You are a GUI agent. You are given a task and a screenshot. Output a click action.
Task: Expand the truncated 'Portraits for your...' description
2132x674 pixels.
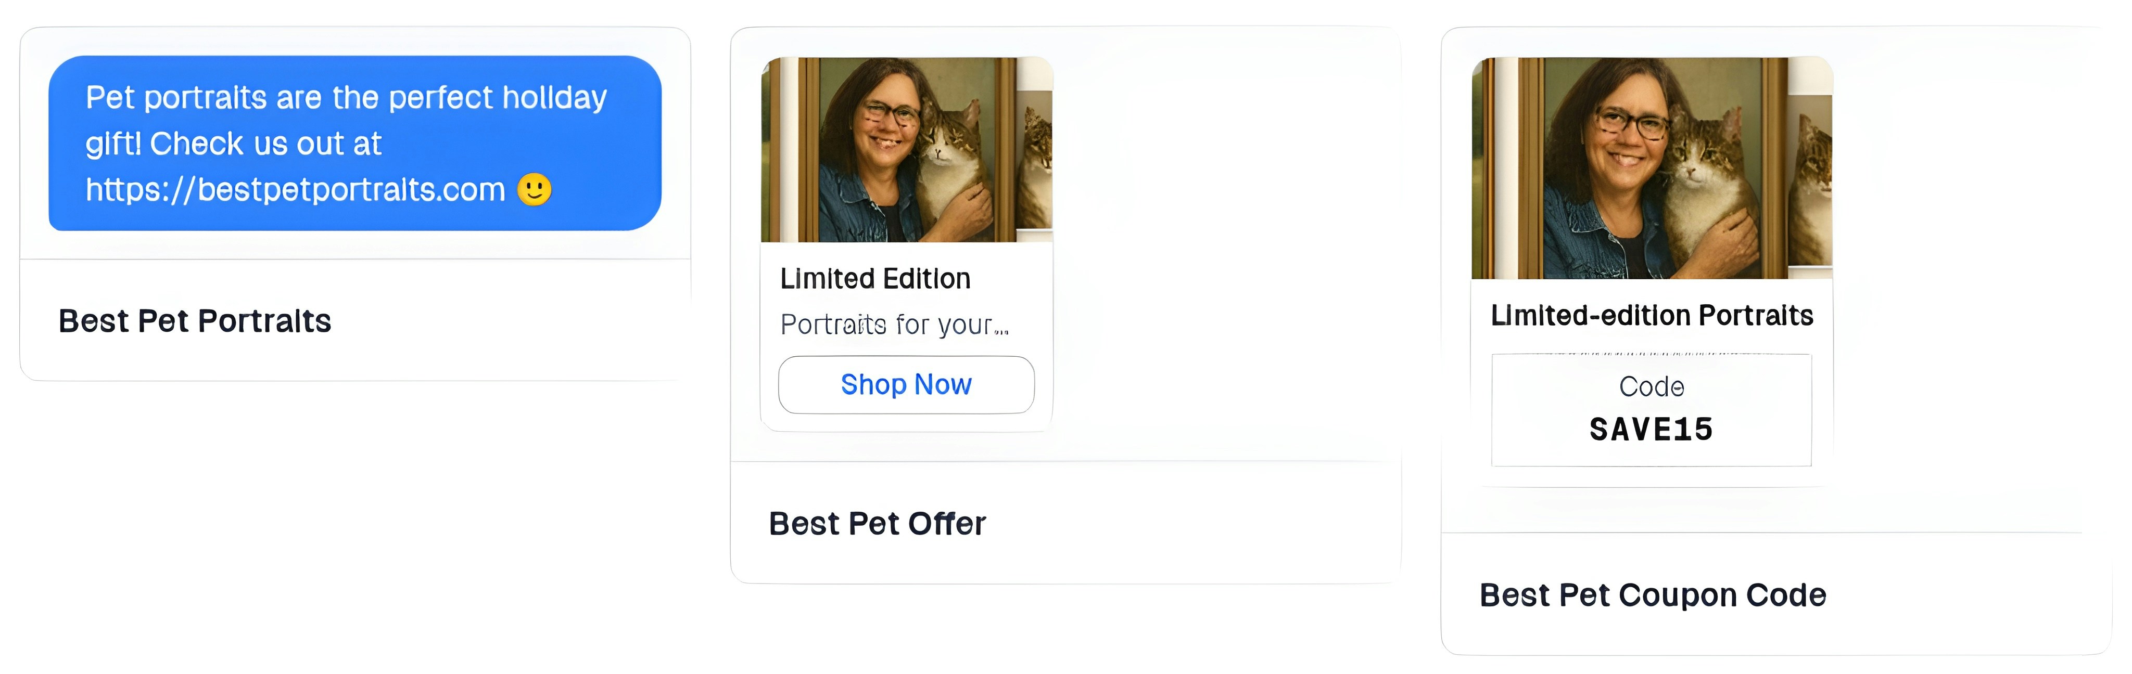(x=895, y=324)
